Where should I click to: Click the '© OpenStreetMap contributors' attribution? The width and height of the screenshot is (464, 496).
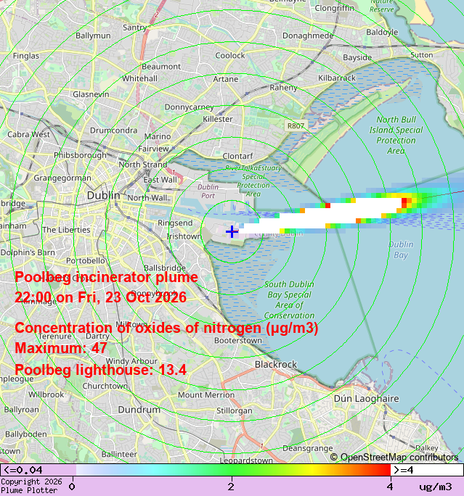click(394, 458)
